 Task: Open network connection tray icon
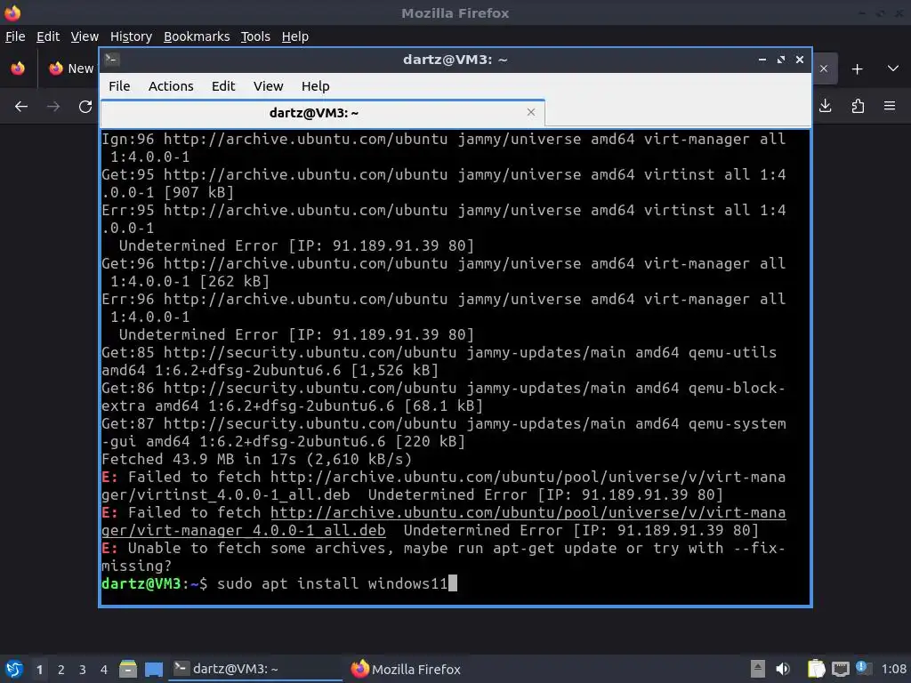click(x=840, y=669)
